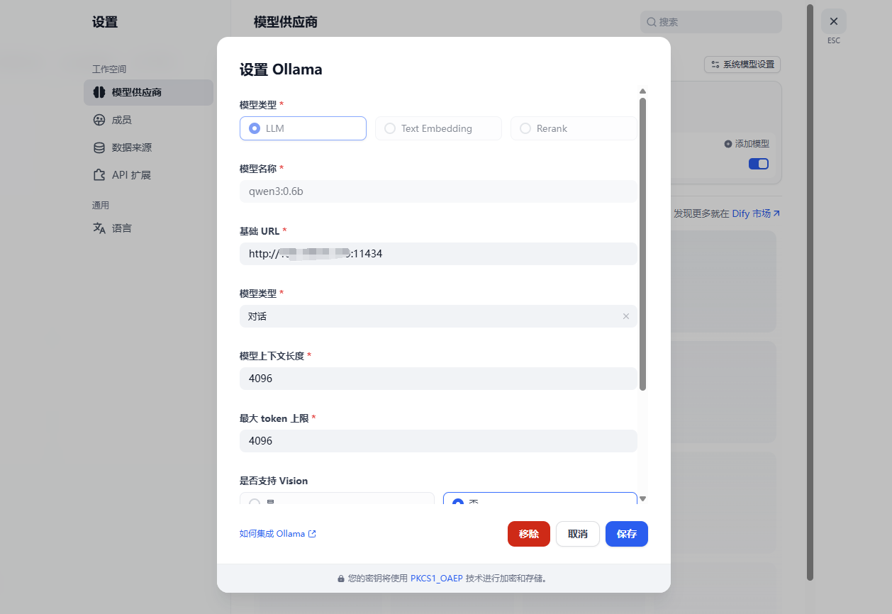Click the brain icon for 模型供应商
This screenshot has height=614, width=892.
[99, 92]
